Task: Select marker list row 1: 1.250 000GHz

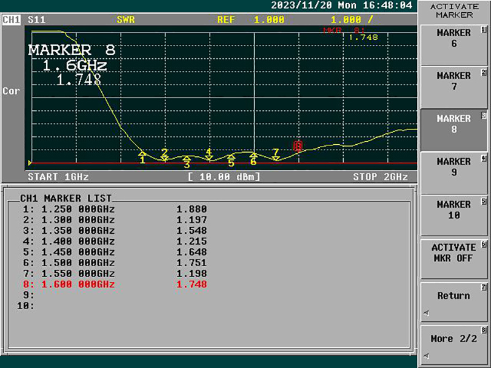Action: (115, 209)
